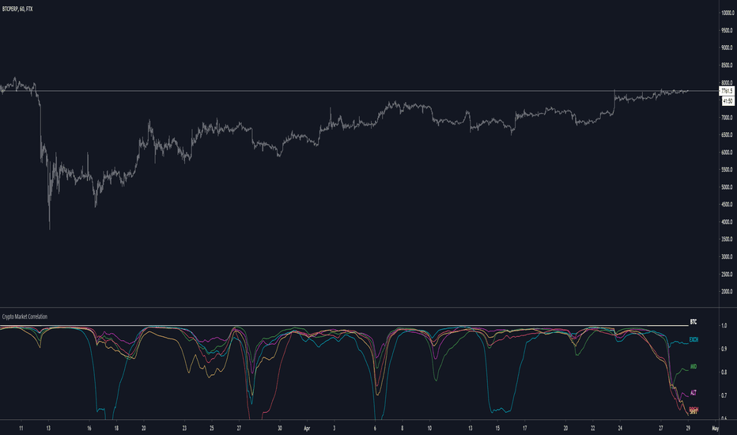This screenshot has height=435, width=737.
Task: Select the Crypto Market Correlation indicator title
Action: point(25,316)
